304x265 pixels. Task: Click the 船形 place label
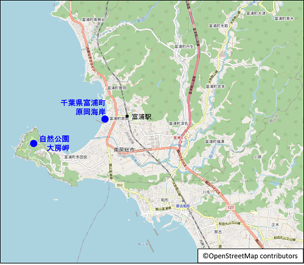(x=165, y=200)
